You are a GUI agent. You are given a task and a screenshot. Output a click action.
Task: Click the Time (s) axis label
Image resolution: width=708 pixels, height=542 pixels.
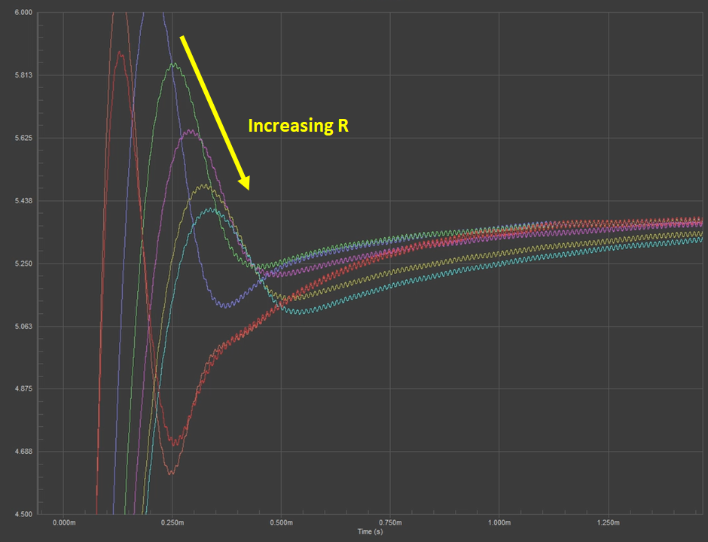click(x=371, y=531)
